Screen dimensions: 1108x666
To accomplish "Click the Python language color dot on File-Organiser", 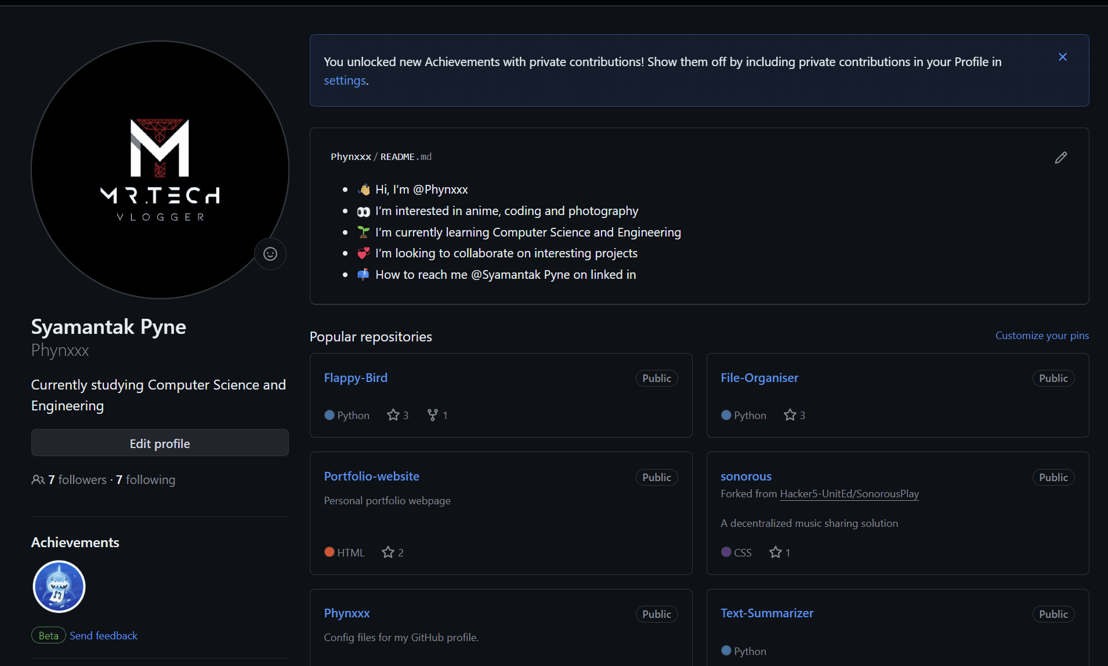I will [726, 414].
